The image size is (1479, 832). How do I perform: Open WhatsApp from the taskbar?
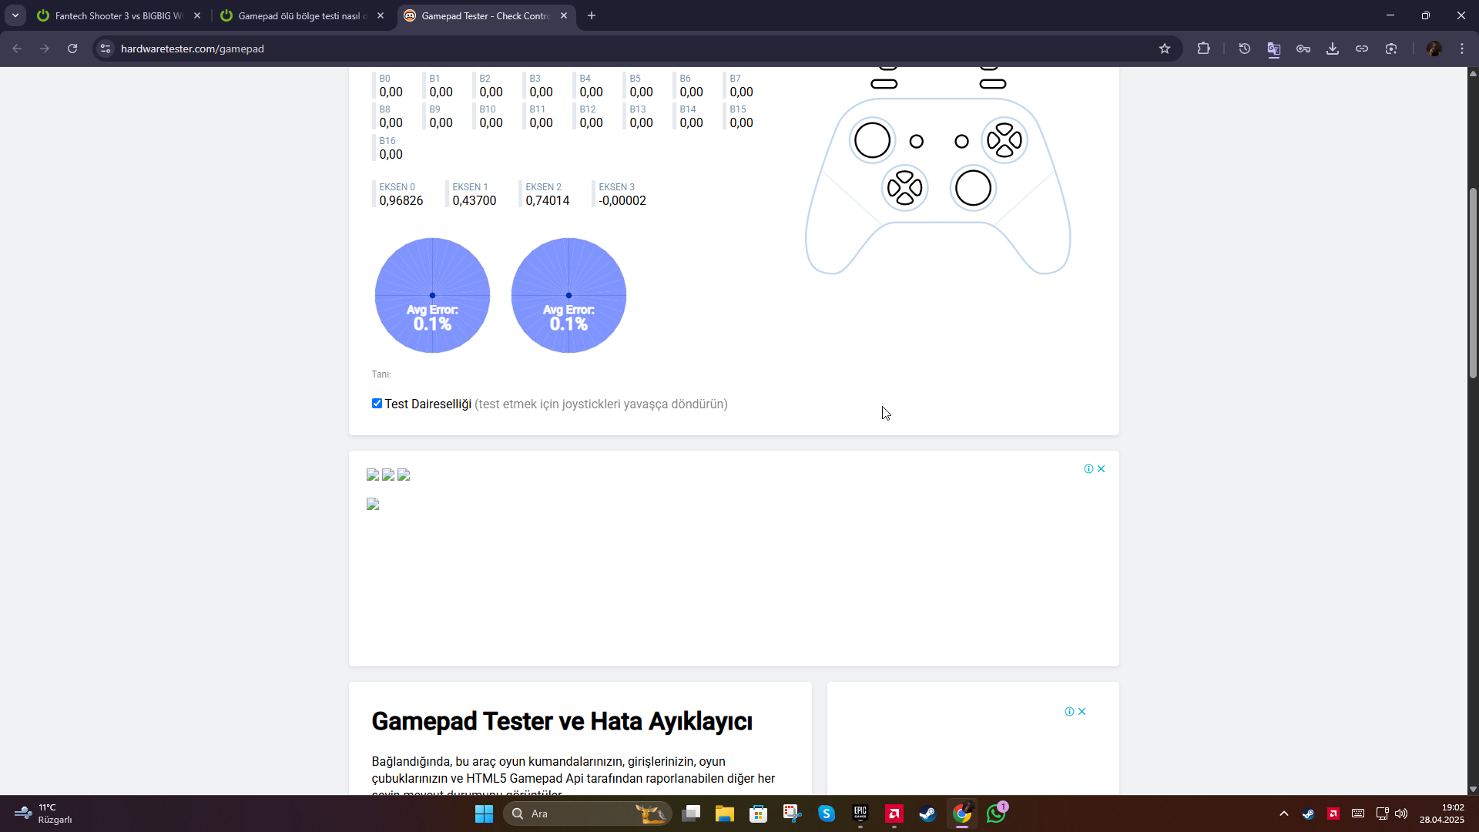coord(996,814)
